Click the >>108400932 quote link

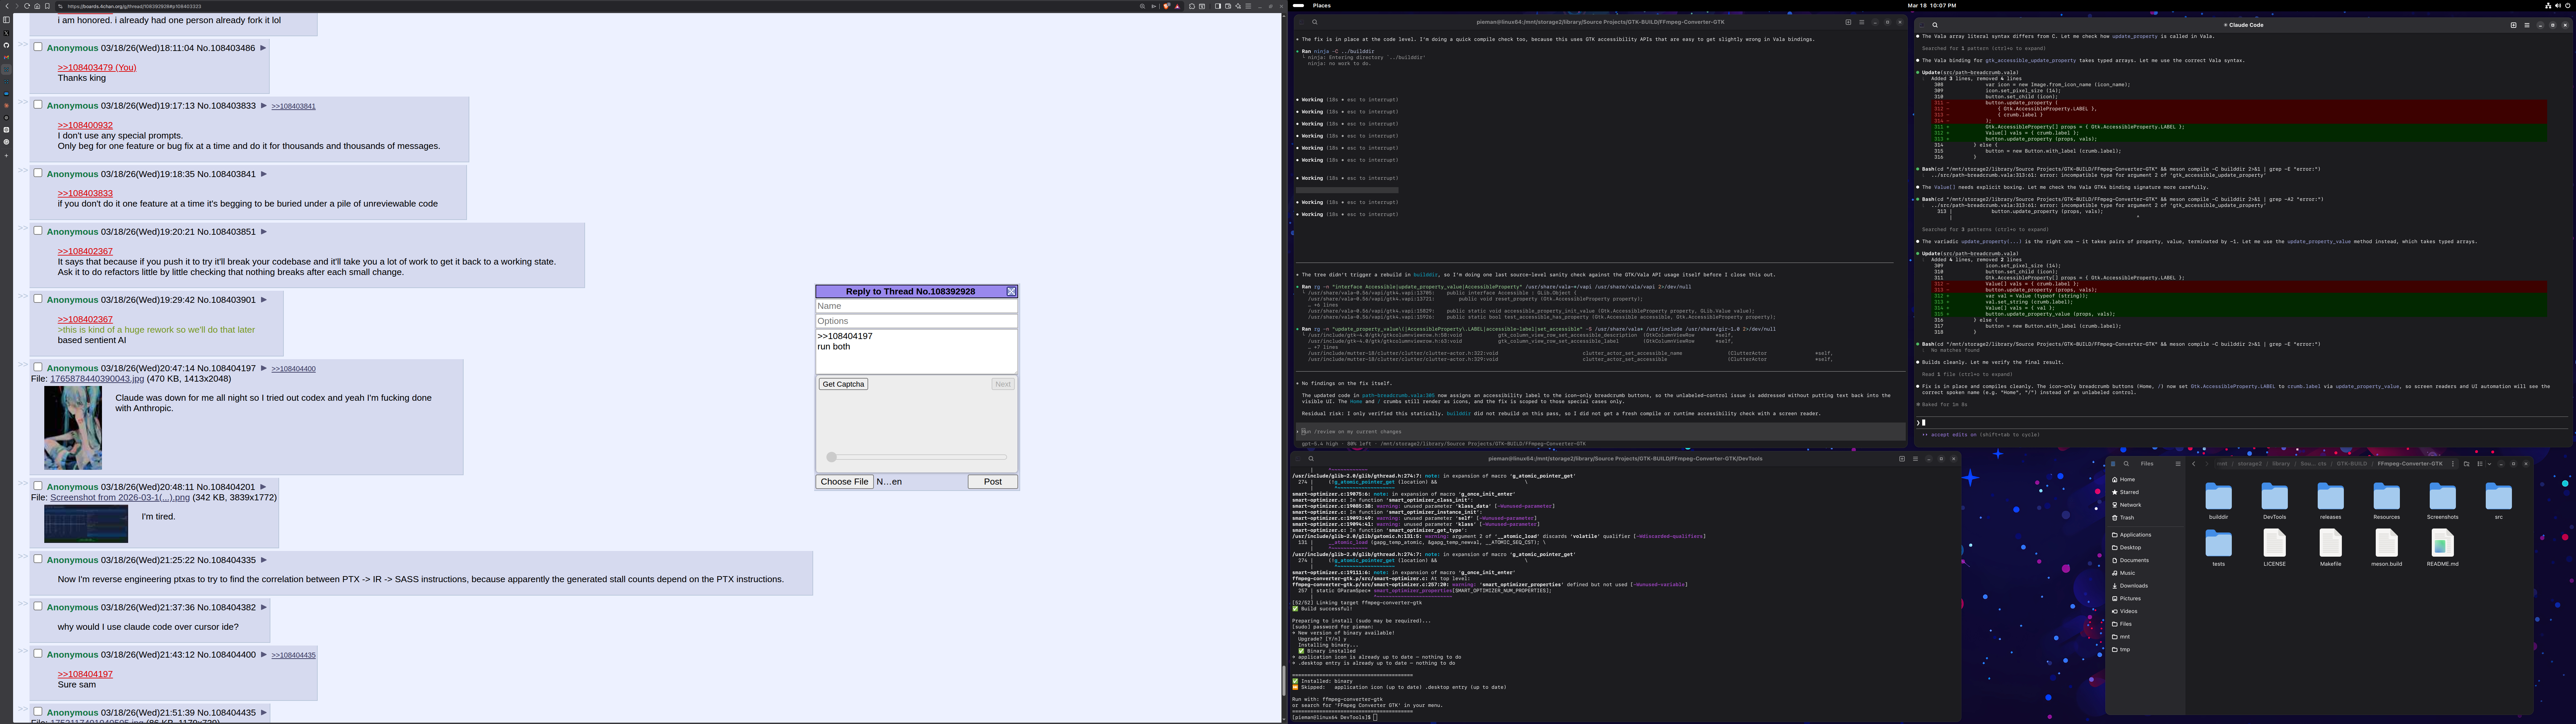tap(85, 125)
